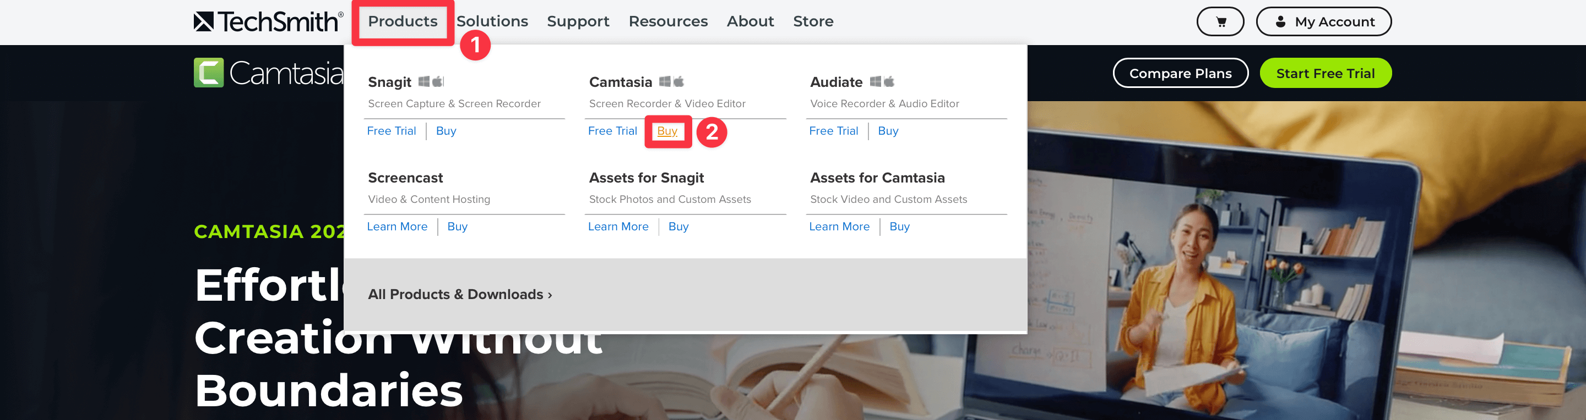The height and width of the screenshot is (420, 1586).
Task: Click Camtasia Free Trial link
Action: (x=612, y=131)
